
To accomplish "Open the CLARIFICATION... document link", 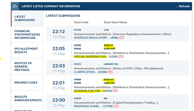I will 85,72.
